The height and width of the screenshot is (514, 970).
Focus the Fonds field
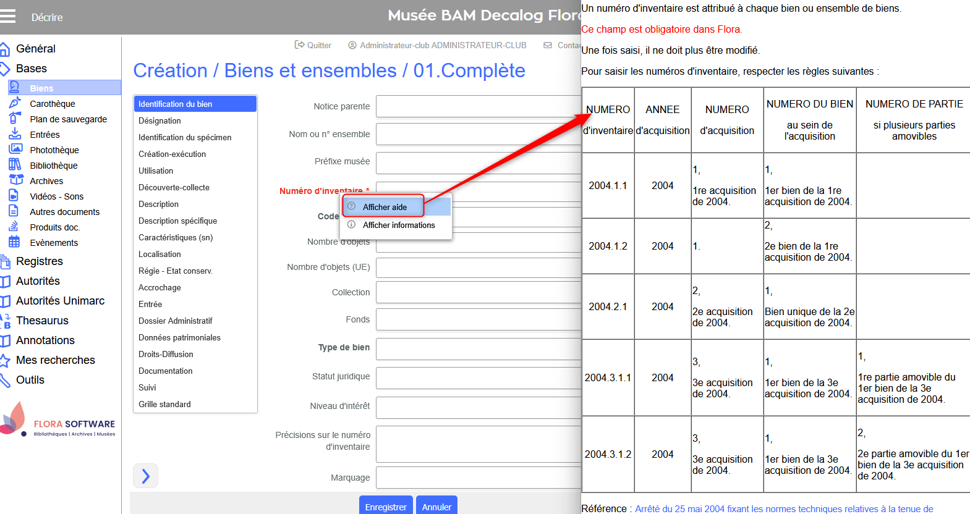click(x=479, y=319)
